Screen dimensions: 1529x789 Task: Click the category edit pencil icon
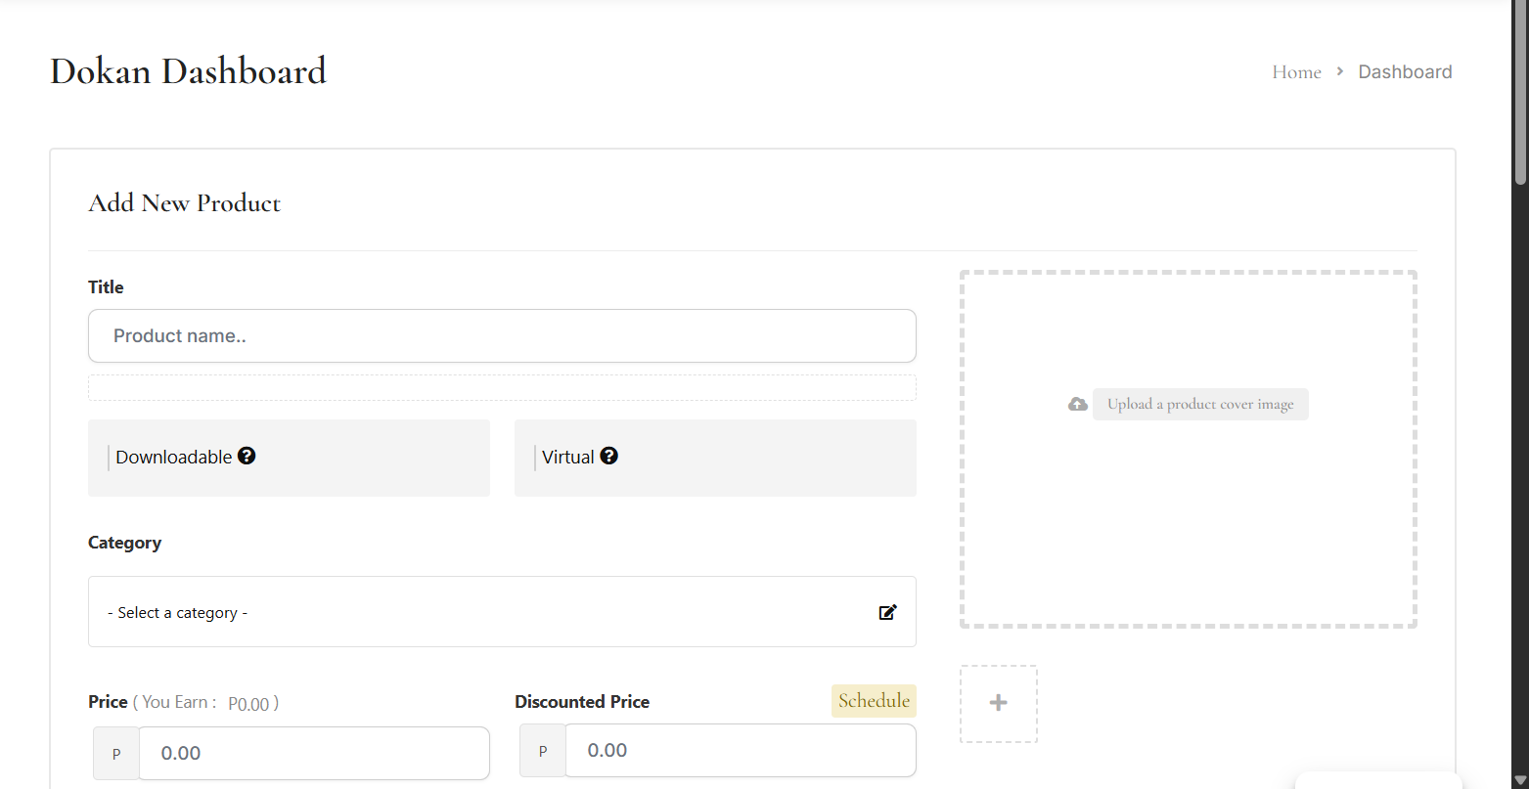pos(887,612)
